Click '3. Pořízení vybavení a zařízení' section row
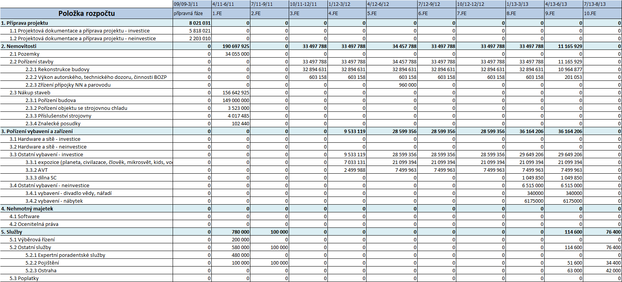622x282 pixels. (311, 131)
